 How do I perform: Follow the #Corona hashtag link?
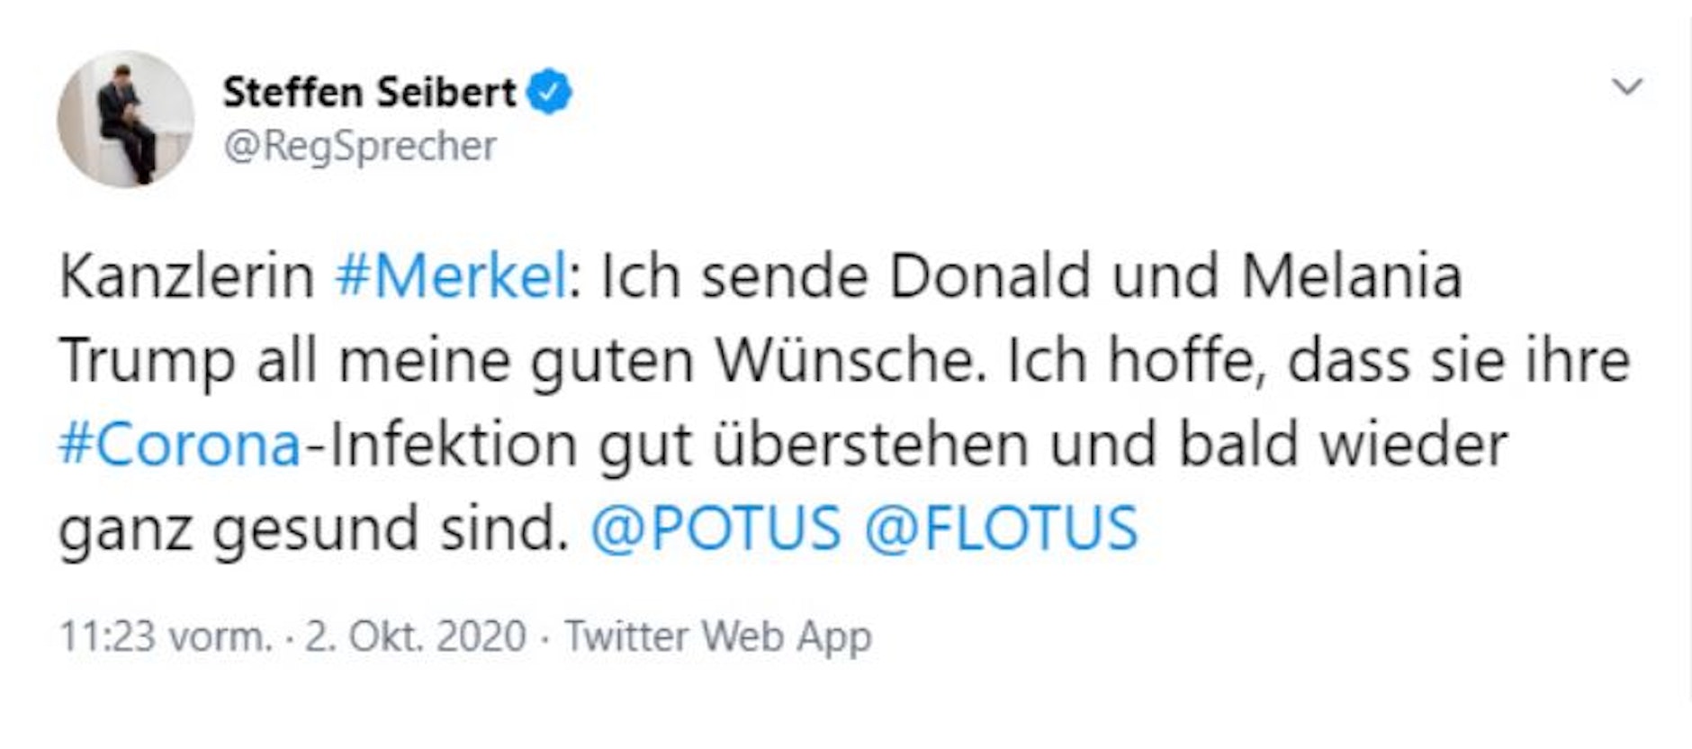pyautogui.click(x=180, y=445)
